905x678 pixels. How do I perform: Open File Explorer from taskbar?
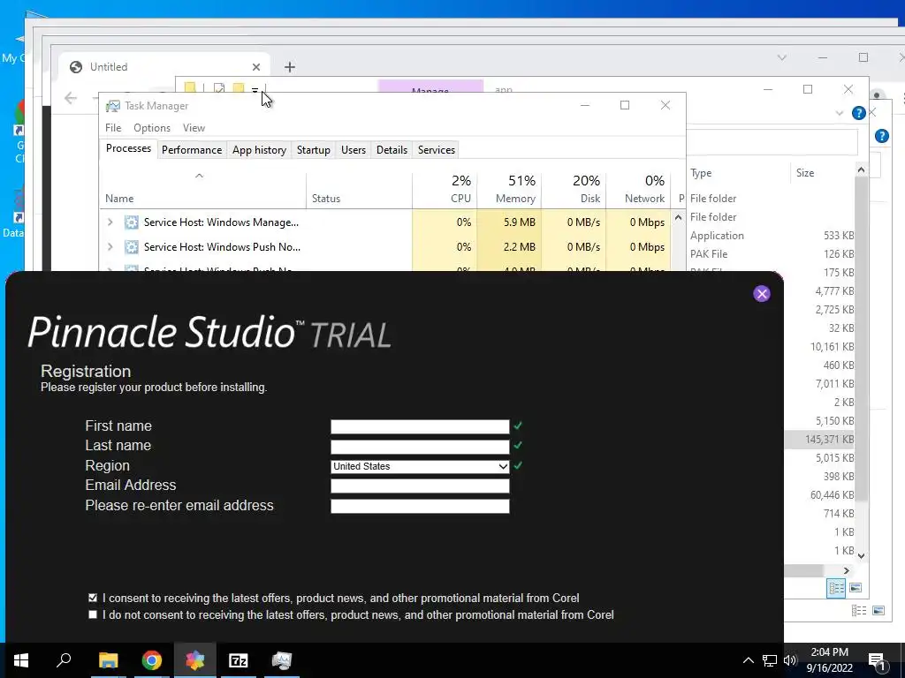tap(108, 660)
